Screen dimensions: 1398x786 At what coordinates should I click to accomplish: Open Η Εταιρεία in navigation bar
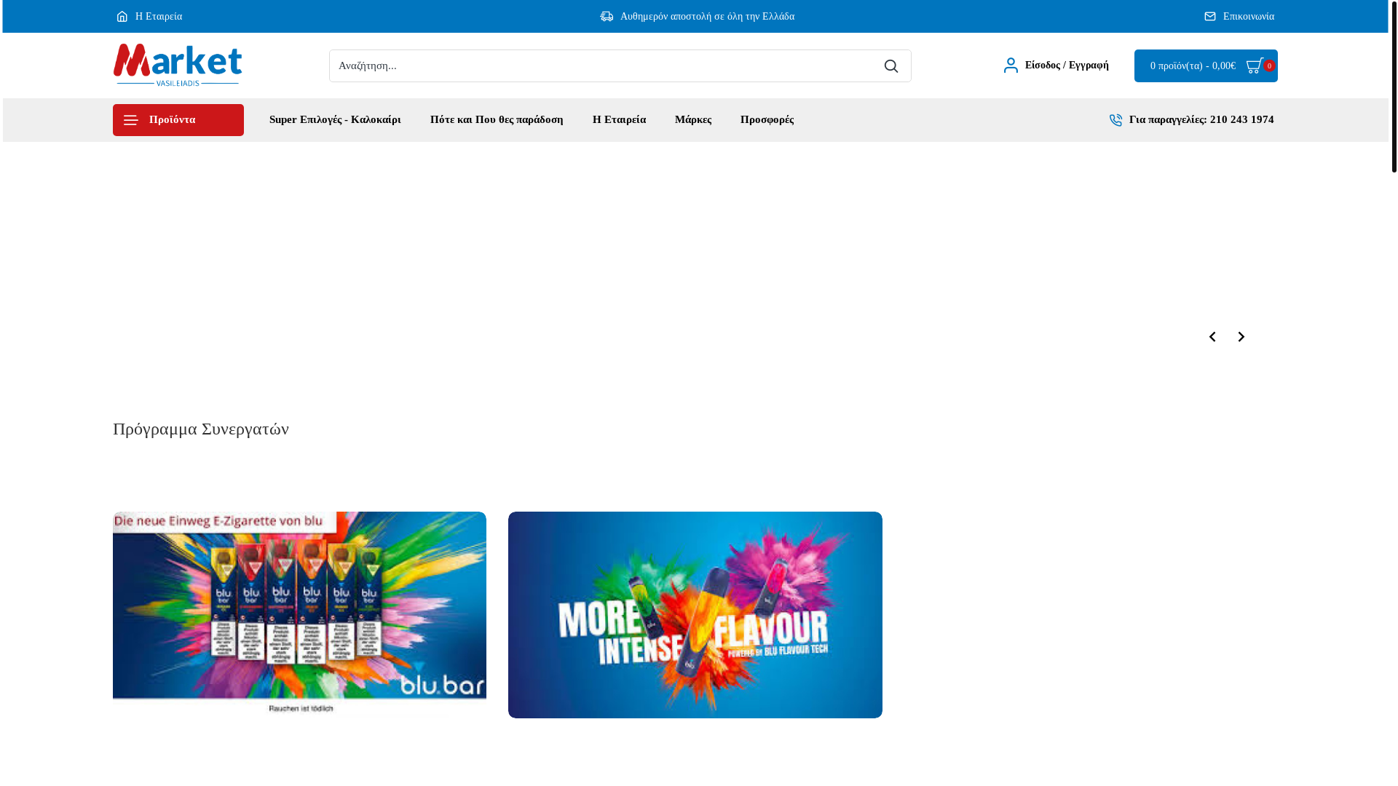tap(619, 119)
